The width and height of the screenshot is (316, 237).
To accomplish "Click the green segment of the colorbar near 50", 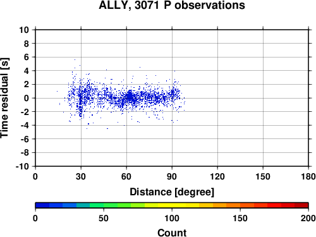I will tap(104, 205).
